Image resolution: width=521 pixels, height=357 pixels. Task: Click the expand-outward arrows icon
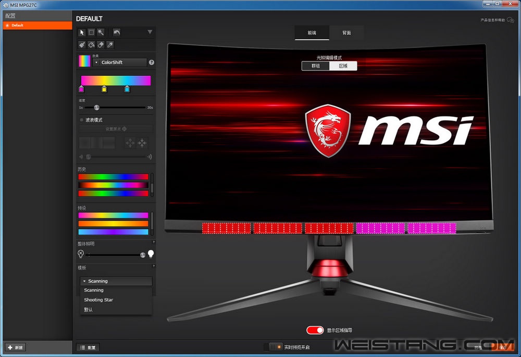[130, 142]
